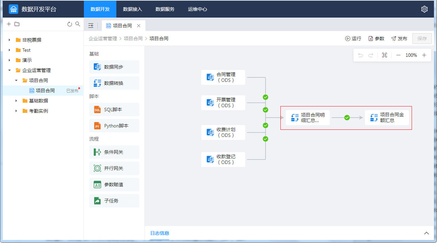Click the search icon in the file tree

tap(77, 24)
